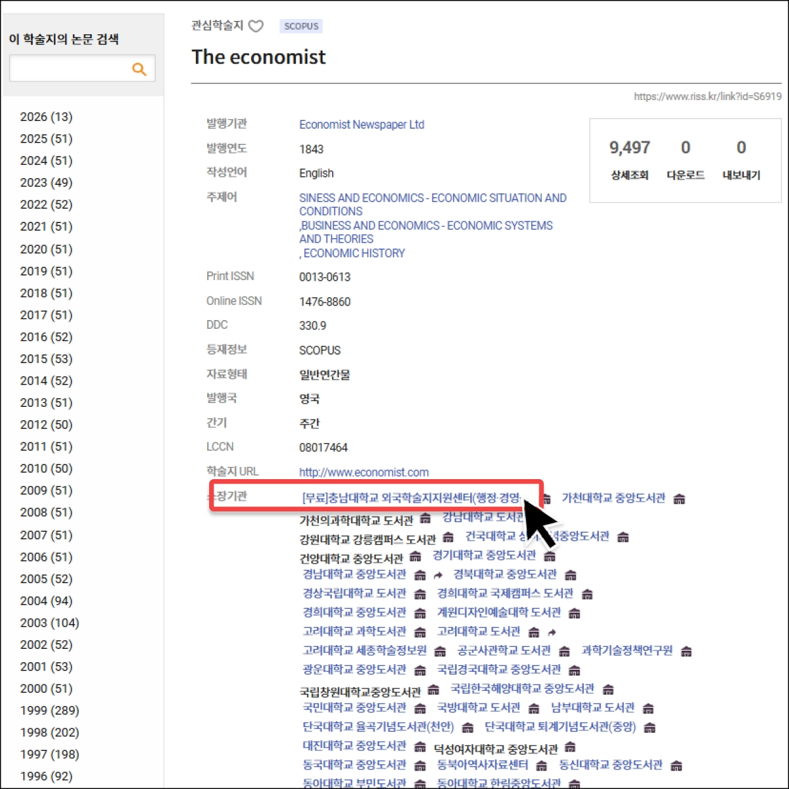Click library icon next to 국민대학교 중앙도서관
Screen dimensions: 789x789
coord(420,708)
